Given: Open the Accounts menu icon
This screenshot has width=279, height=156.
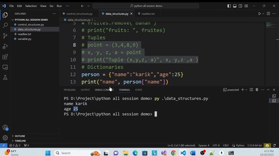Looking at the screenshot, I should click(5, 127).
